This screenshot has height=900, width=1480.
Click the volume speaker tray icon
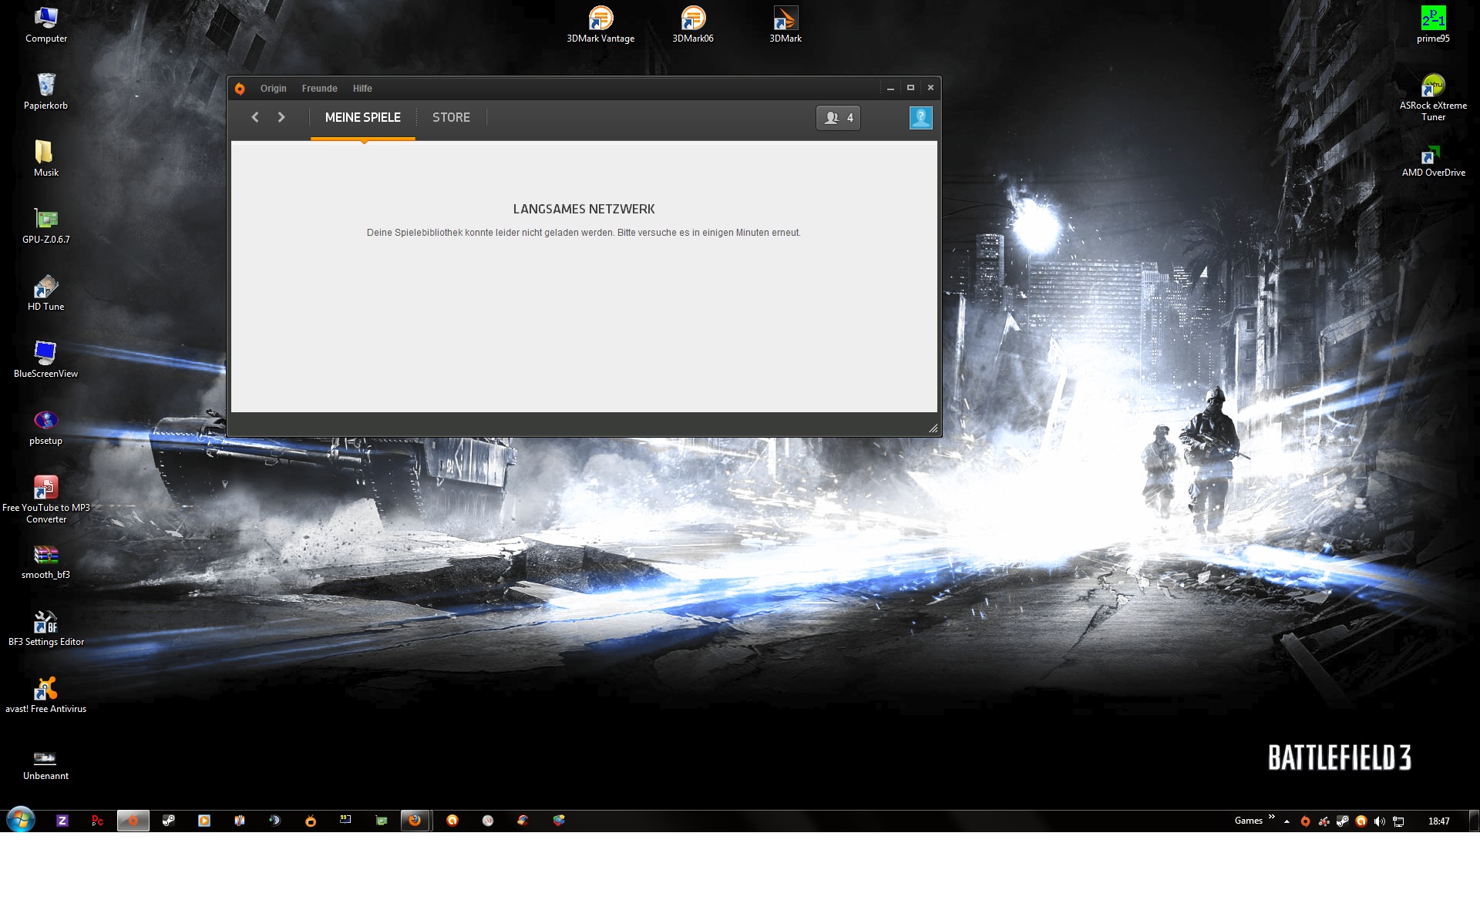[x=1380, y=821]
